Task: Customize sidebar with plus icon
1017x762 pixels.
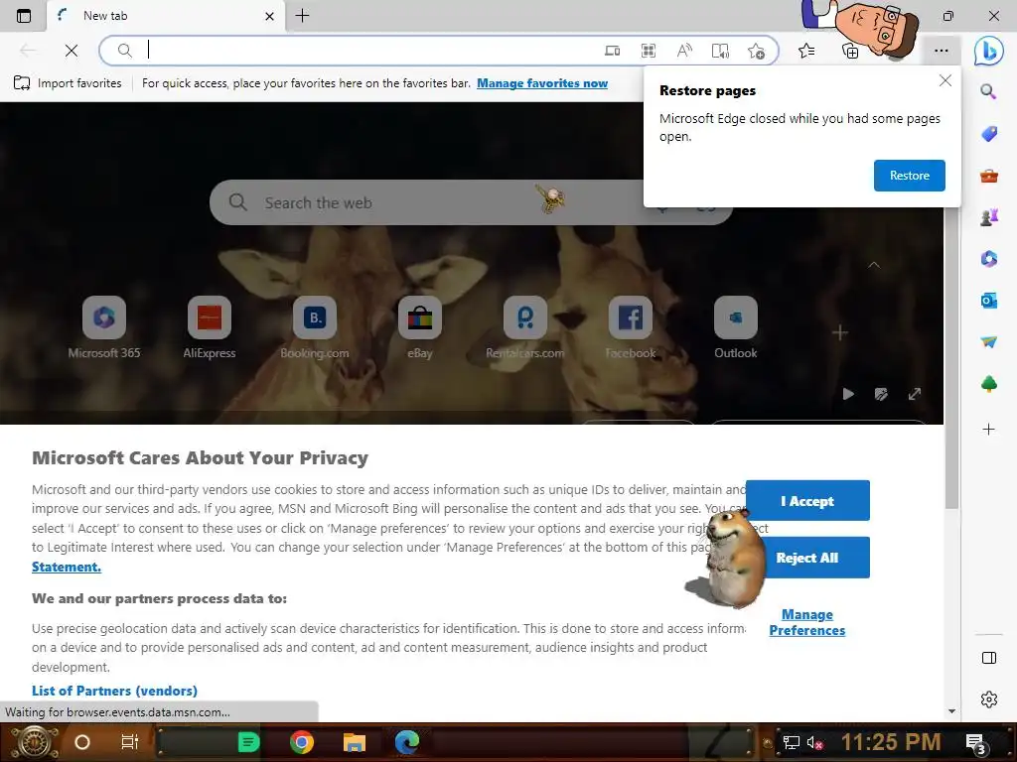Action: pyautogui.click(x=988, y=429)
